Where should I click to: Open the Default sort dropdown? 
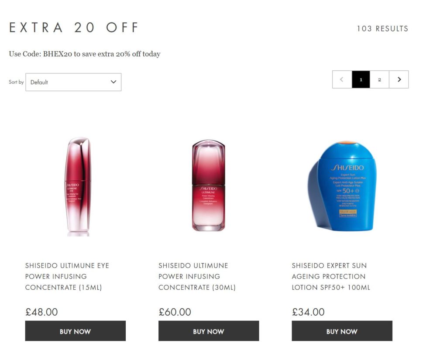(x=73, y=82)
